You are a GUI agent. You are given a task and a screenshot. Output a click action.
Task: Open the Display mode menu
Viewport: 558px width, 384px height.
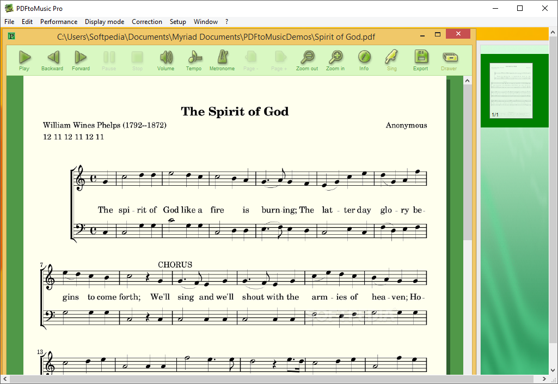pos(105,22)
